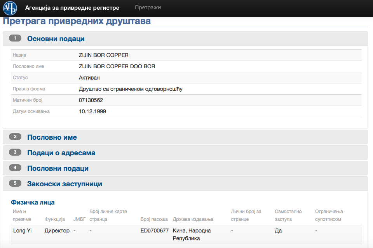Expand the Подаци о адресама section
The height and width of the screenshot is (248, 373).
pyautogui.click(x=61, y=153)
